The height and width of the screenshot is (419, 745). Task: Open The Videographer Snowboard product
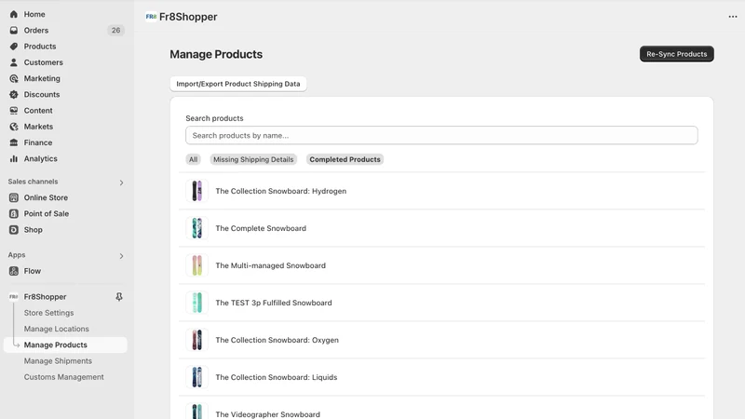point(267,414)
